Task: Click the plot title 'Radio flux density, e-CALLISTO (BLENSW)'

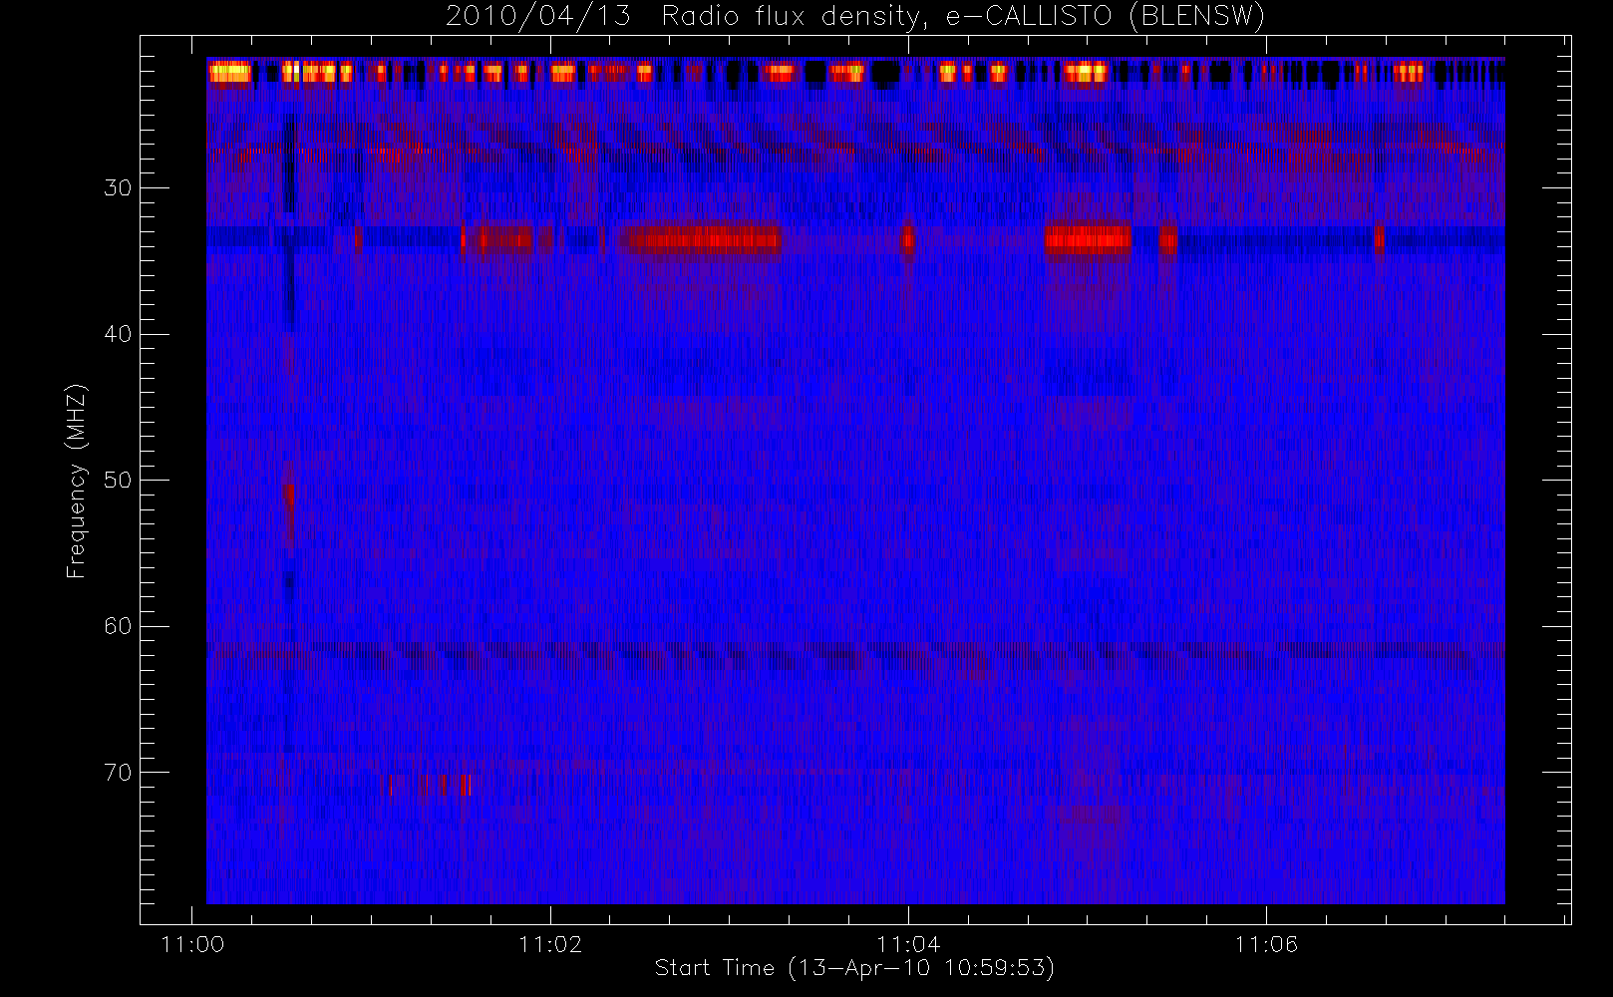Action: click(x=963, y=17)
